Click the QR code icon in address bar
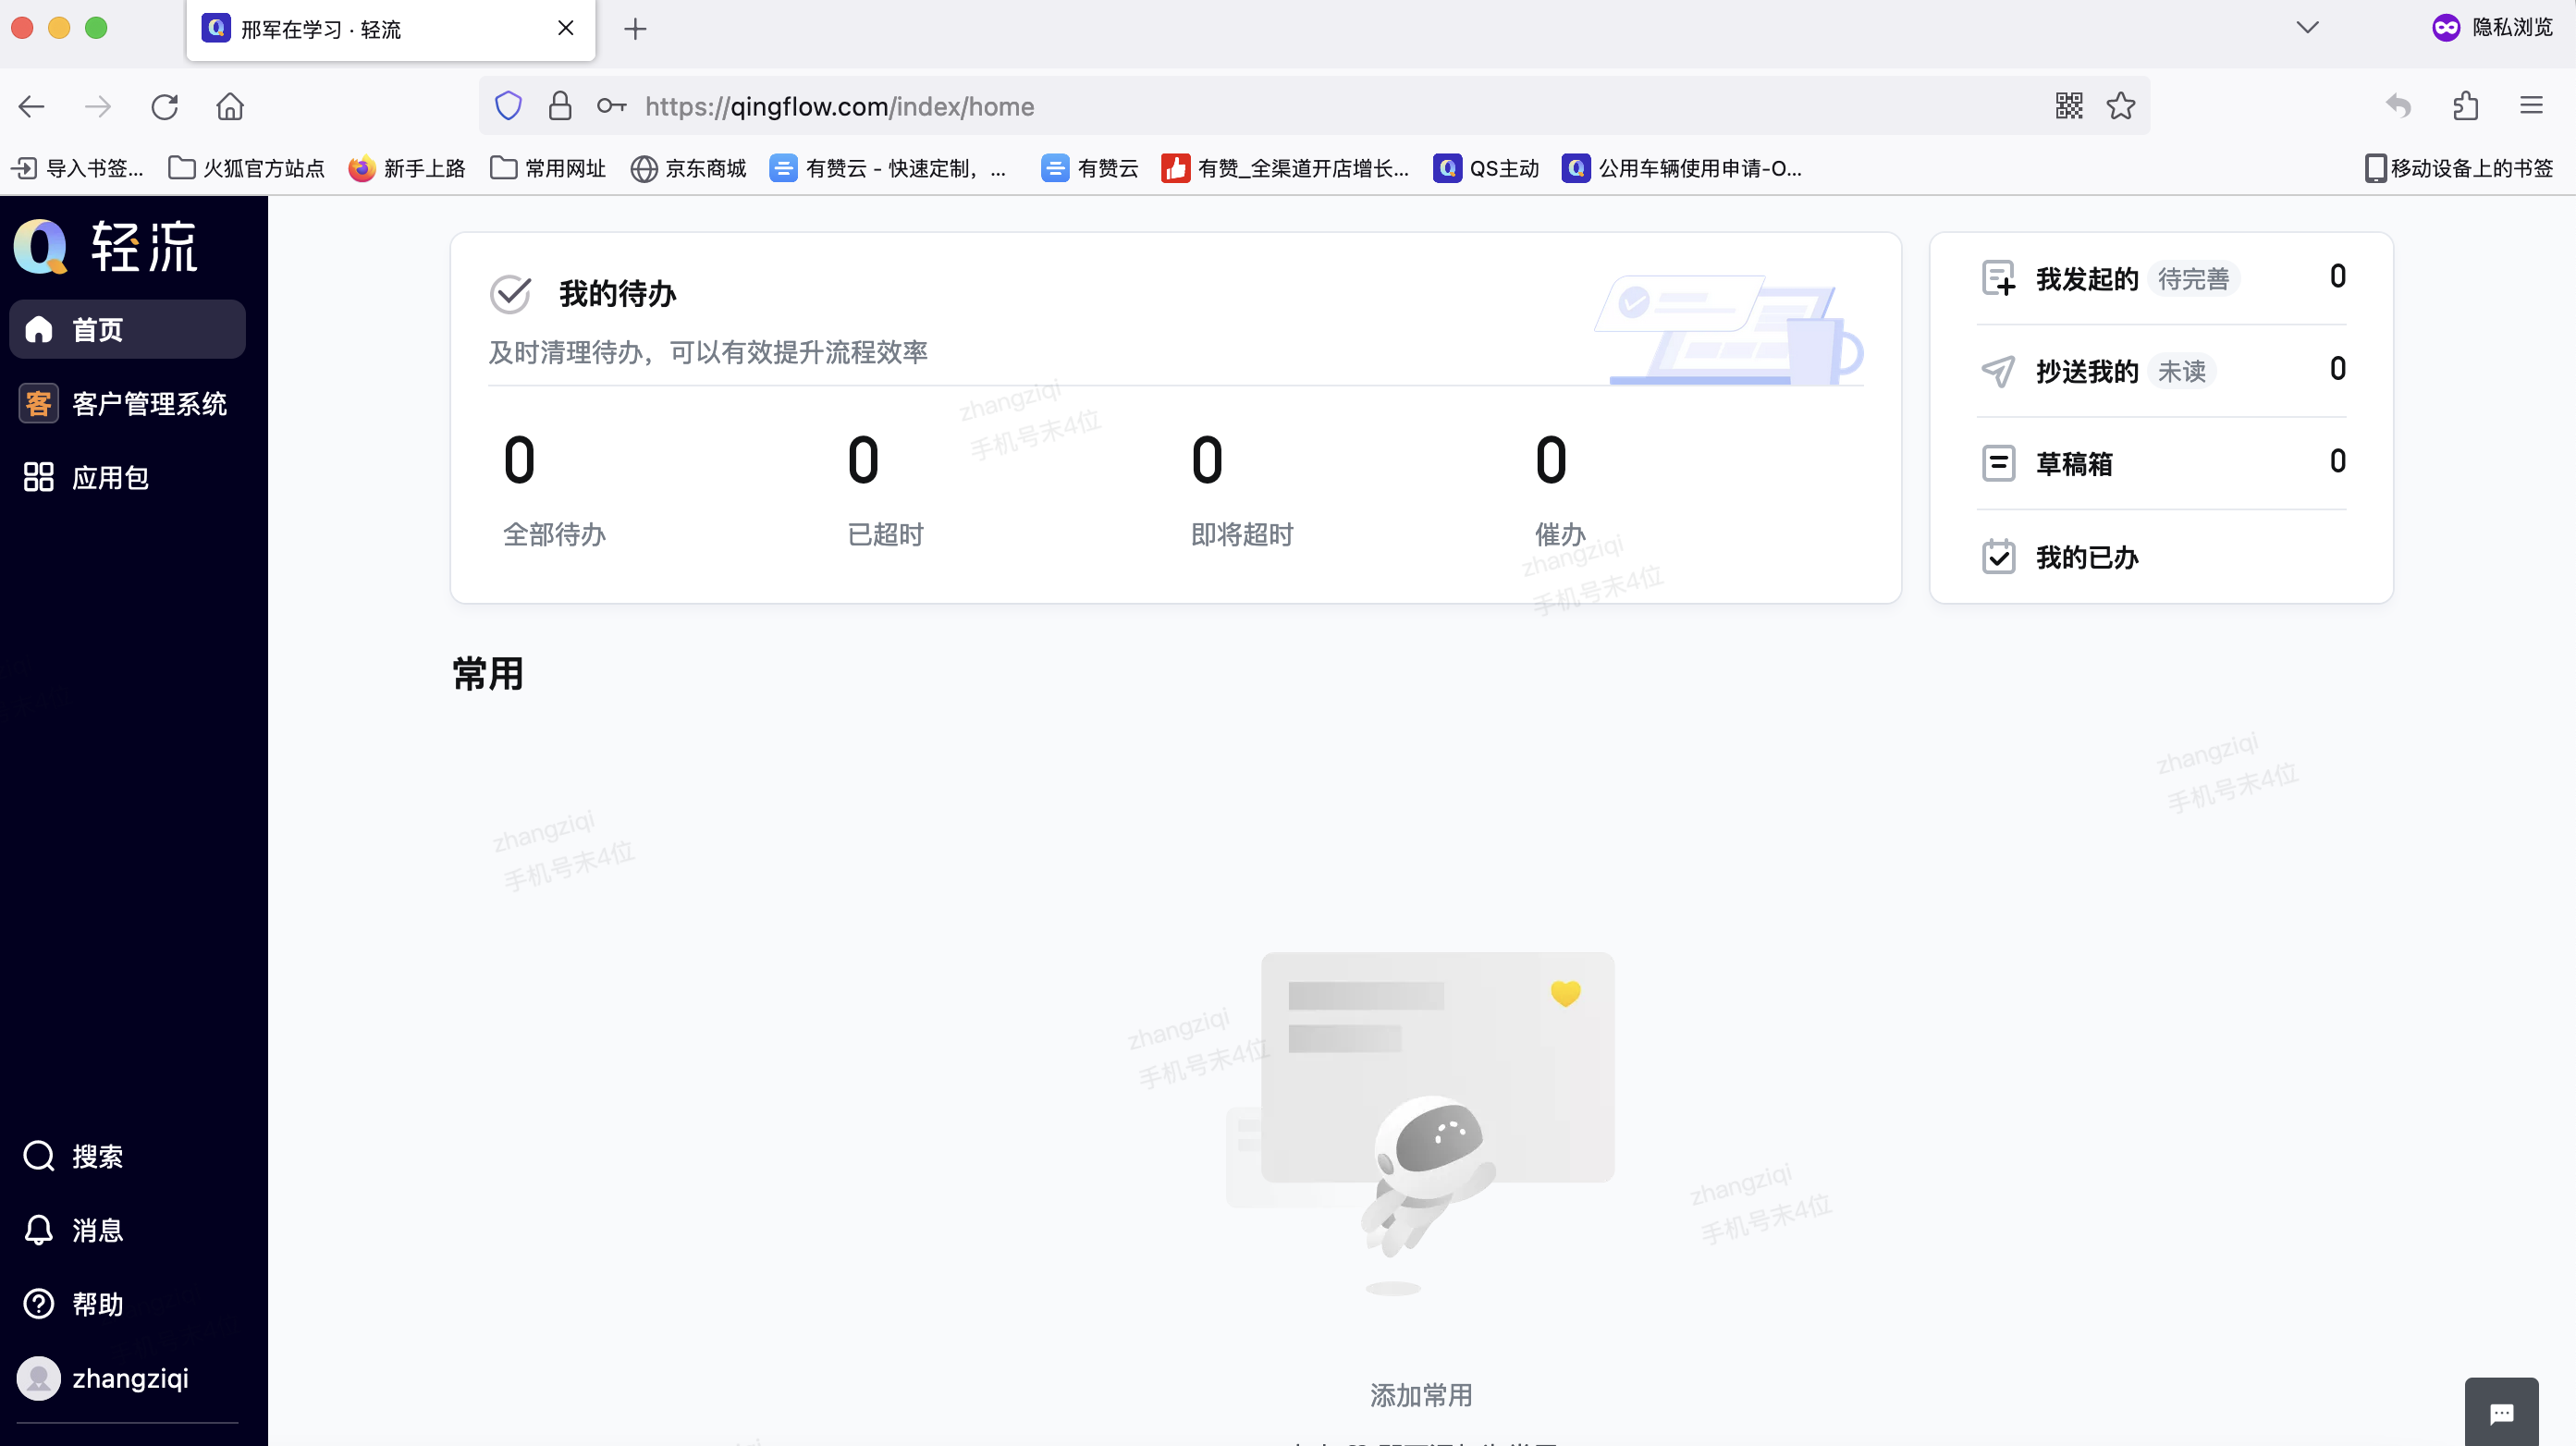This screenshot has width=2576, height=1446. (x=2069, y=105)
